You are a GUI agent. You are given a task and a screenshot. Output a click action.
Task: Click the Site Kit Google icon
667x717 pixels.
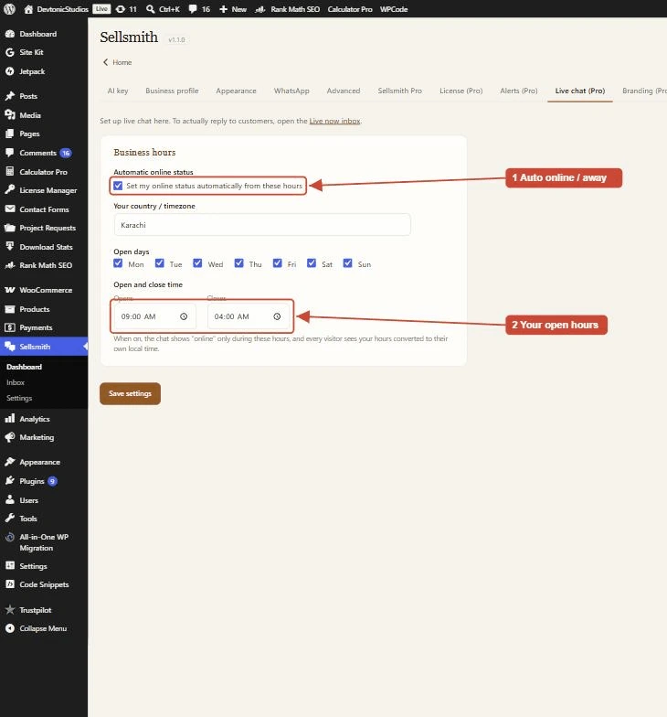(x=10, y=52)
